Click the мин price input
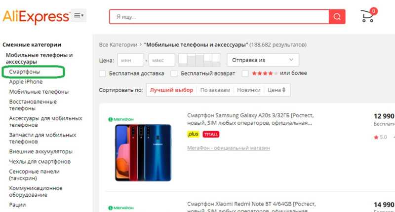The width and height of the screenshot is (395, 212). pos(130,60)
